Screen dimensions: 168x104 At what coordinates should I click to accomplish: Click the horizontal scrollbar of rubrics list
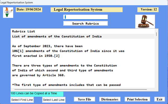pyautogui.click(x=81, y=89)
